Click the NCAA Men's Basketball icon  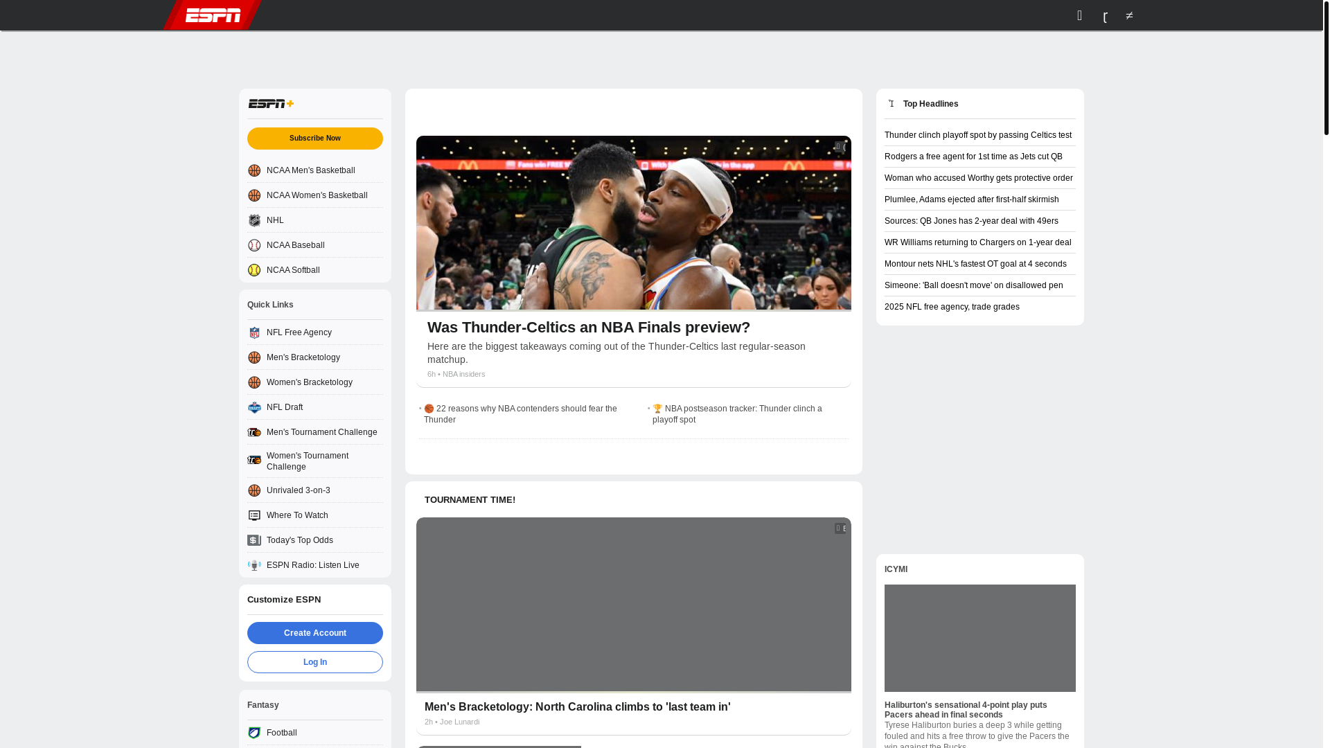(x=254, y=170)
